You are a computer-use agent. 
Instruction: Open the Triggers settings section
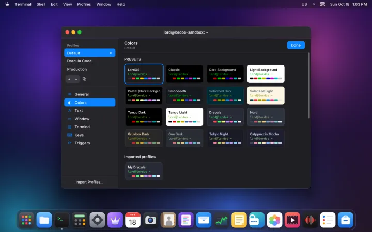tap(90, 143)
